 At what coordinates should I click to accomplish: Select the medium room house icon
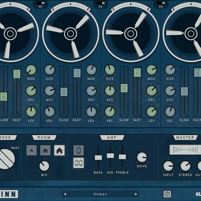point(46,150)
